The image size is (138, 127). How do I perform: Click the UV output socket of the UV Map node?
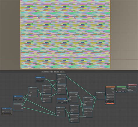[12, 110]
